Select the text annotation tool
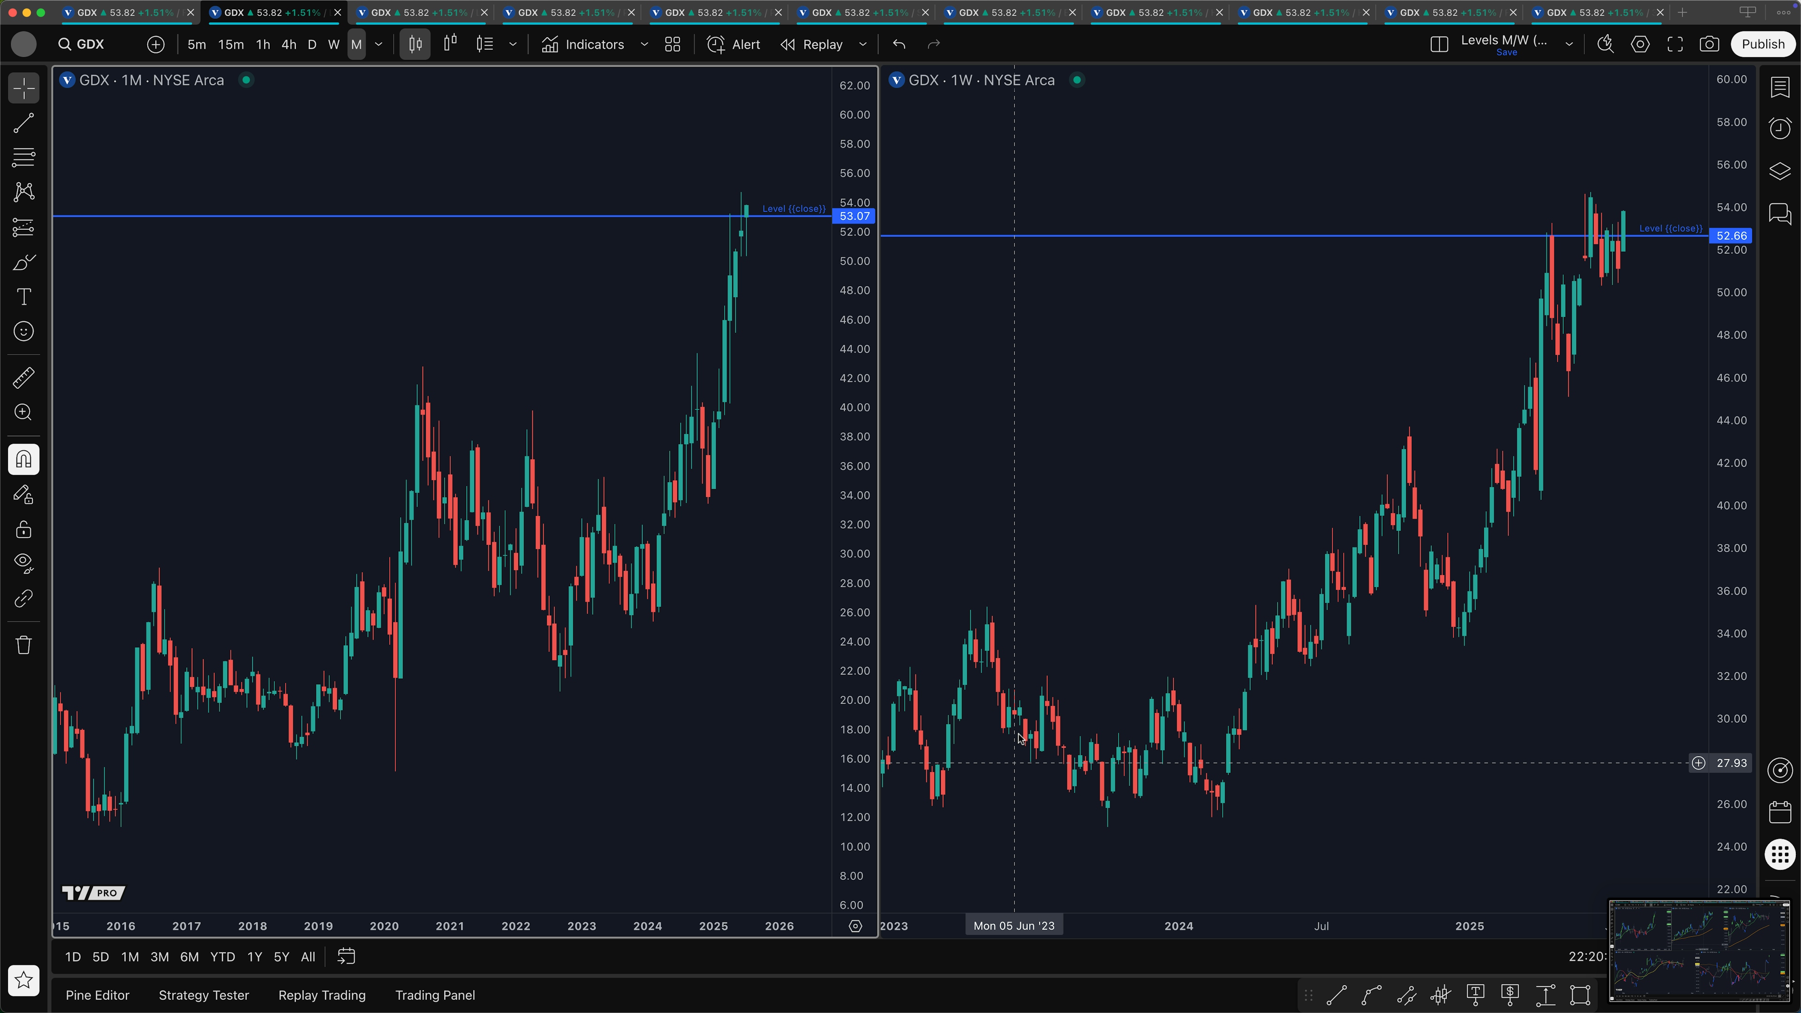This screenshot has height=1013, width=1801. 24,296
